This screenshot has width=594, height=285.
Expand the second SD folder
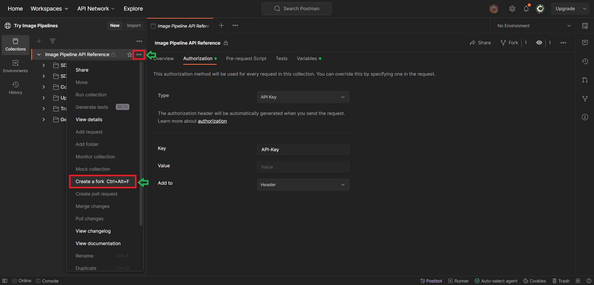coord(44,76)
